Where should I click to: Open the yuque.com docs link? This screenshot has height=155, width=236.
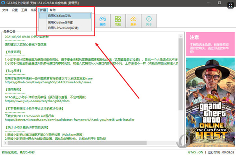[37, 101]
